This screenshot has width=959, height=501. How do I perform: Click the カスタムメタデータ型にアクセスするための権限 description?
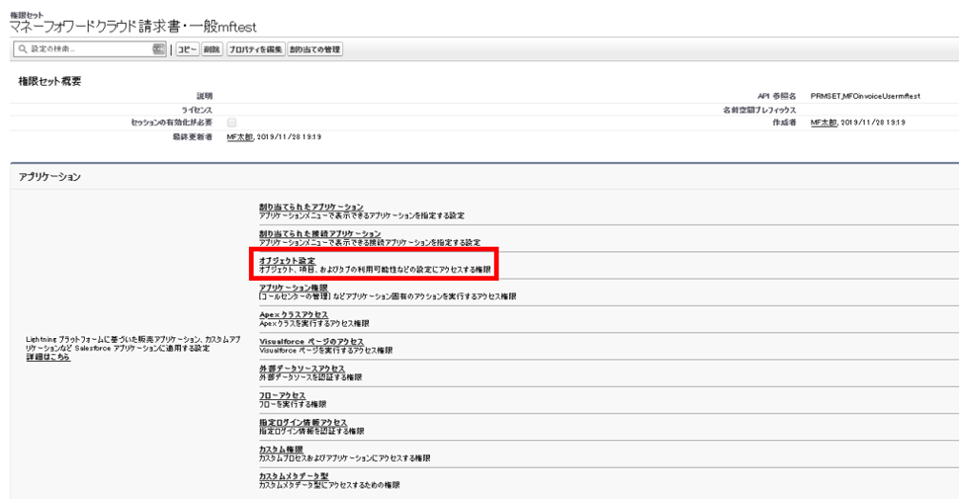pyautogui.click(x=330, y=485)
